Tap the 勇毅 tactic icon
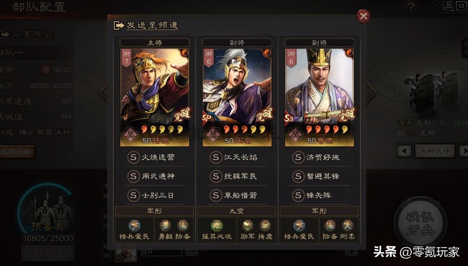Viewport: 468px width, 266px height. (165, 229)
